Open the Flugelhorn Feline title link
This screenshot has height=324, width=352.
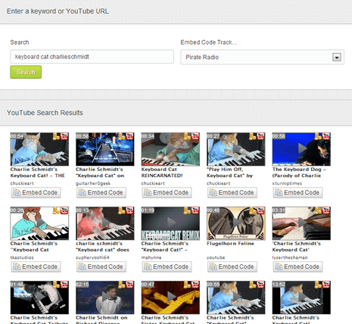pyautogui.click(x=230, y=244)
